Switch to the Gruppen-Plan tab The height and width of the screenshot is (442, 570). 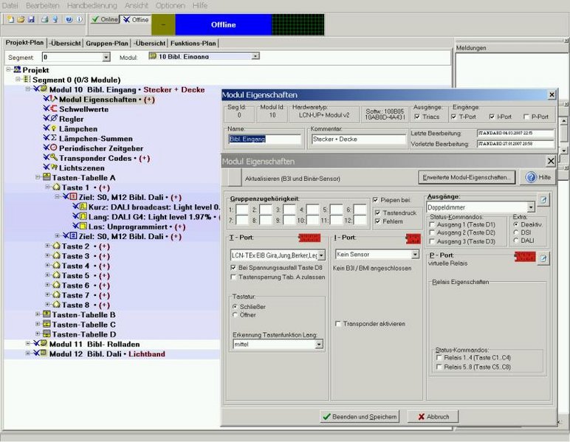(x=108, y=43)
